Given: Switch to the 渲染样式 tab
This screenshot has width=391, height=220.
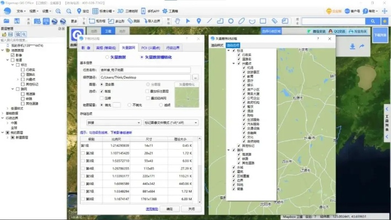Looking at the screenshot, I should [x=217, y=45].
